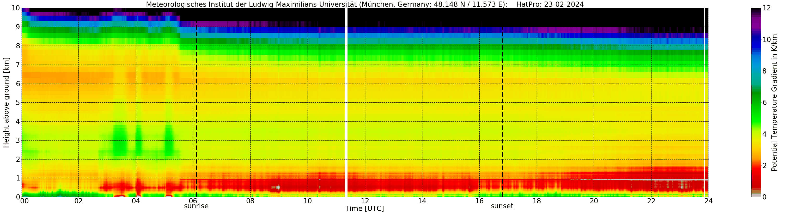Click the time axis tick '04'
This screenshot has height=214, width=786.
[x=136, y=201]
